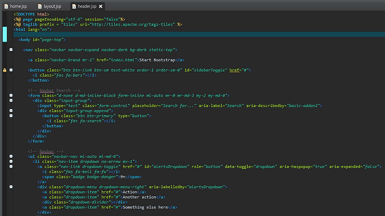Click the underlined href attribute on button line
This screenshot has width=385, height=216.
(235, 70)
